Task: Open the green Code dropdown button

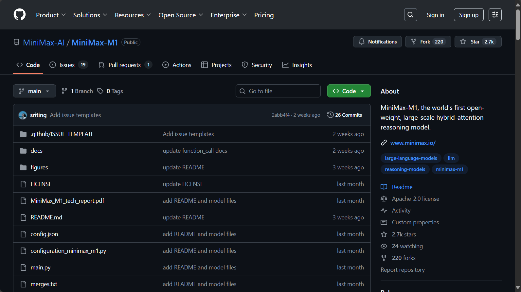Action: pyautogui.click(x=349, y=91)
